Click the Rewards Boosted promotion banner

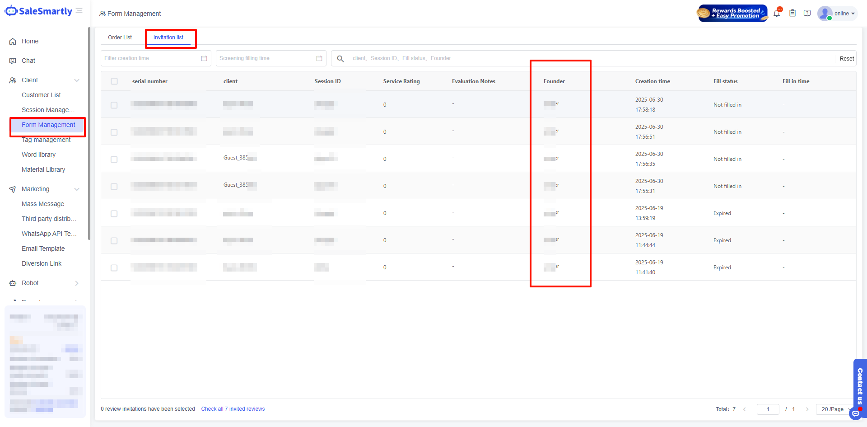(x=732, y=14)
